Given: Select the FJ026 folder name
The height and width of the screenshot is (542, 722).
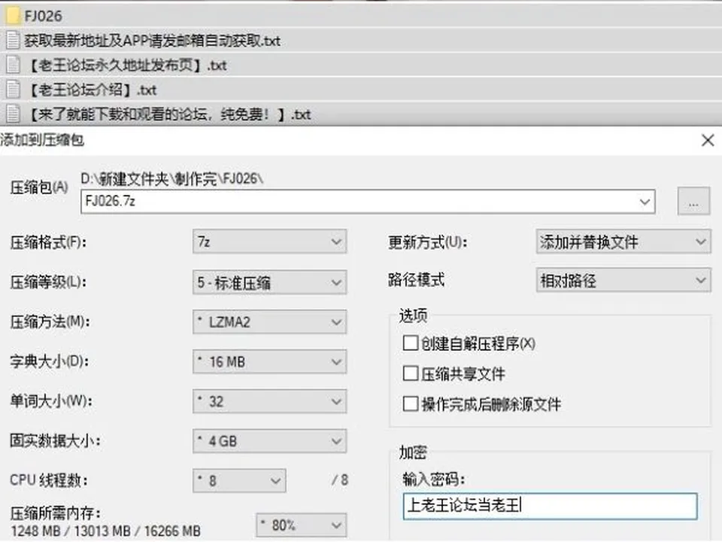Looking at the screenshot, I should pyautogui.click(x=44, y=16).
